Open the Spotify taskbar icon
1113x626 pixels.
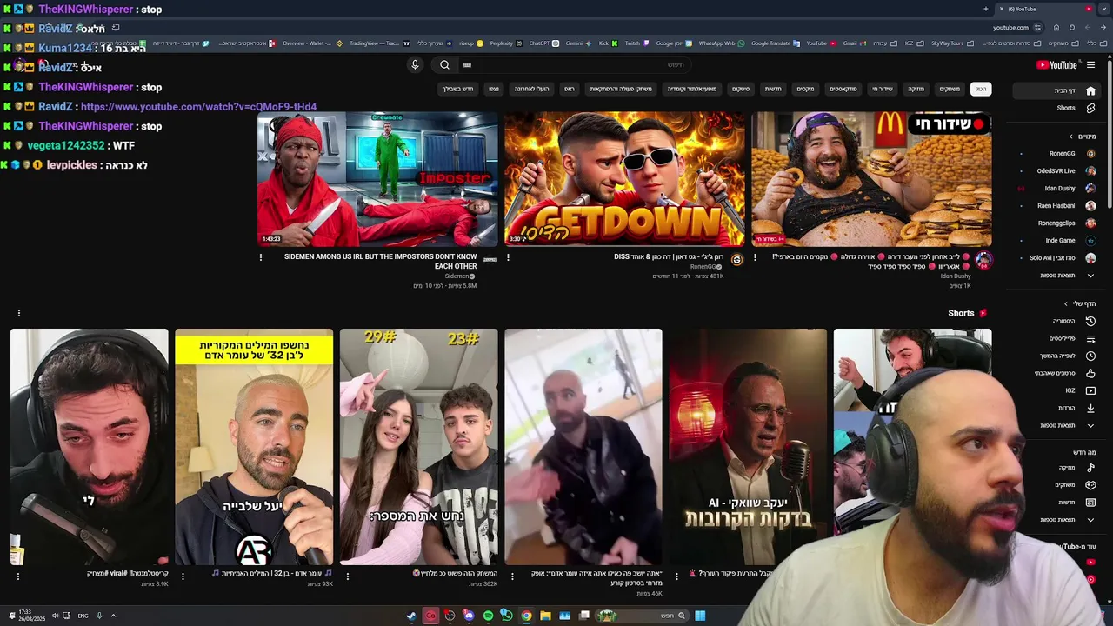point(488,616)
